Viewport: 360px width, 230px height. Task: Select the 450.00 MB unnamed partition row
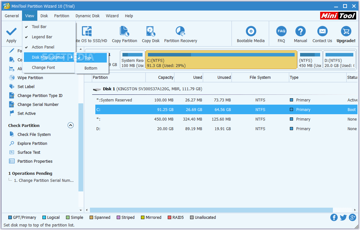[226, 119]
